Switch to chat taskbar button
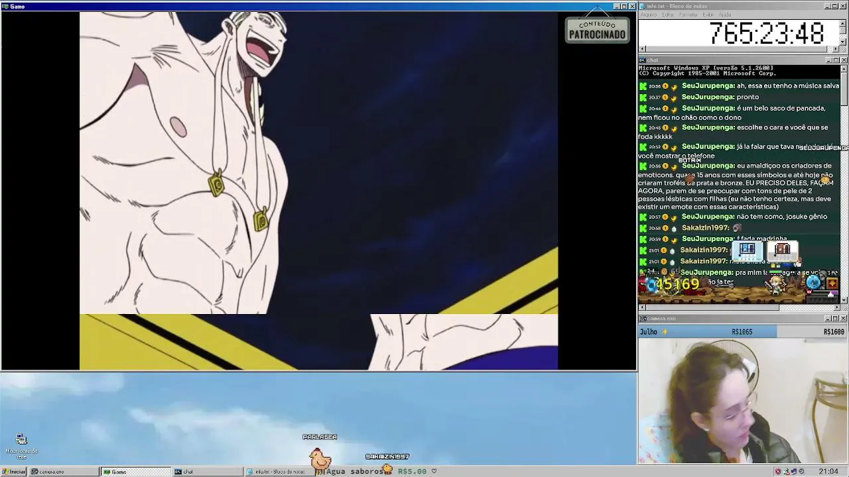The width and height of the screenshot is (849, 477). [x=208, y=472]
